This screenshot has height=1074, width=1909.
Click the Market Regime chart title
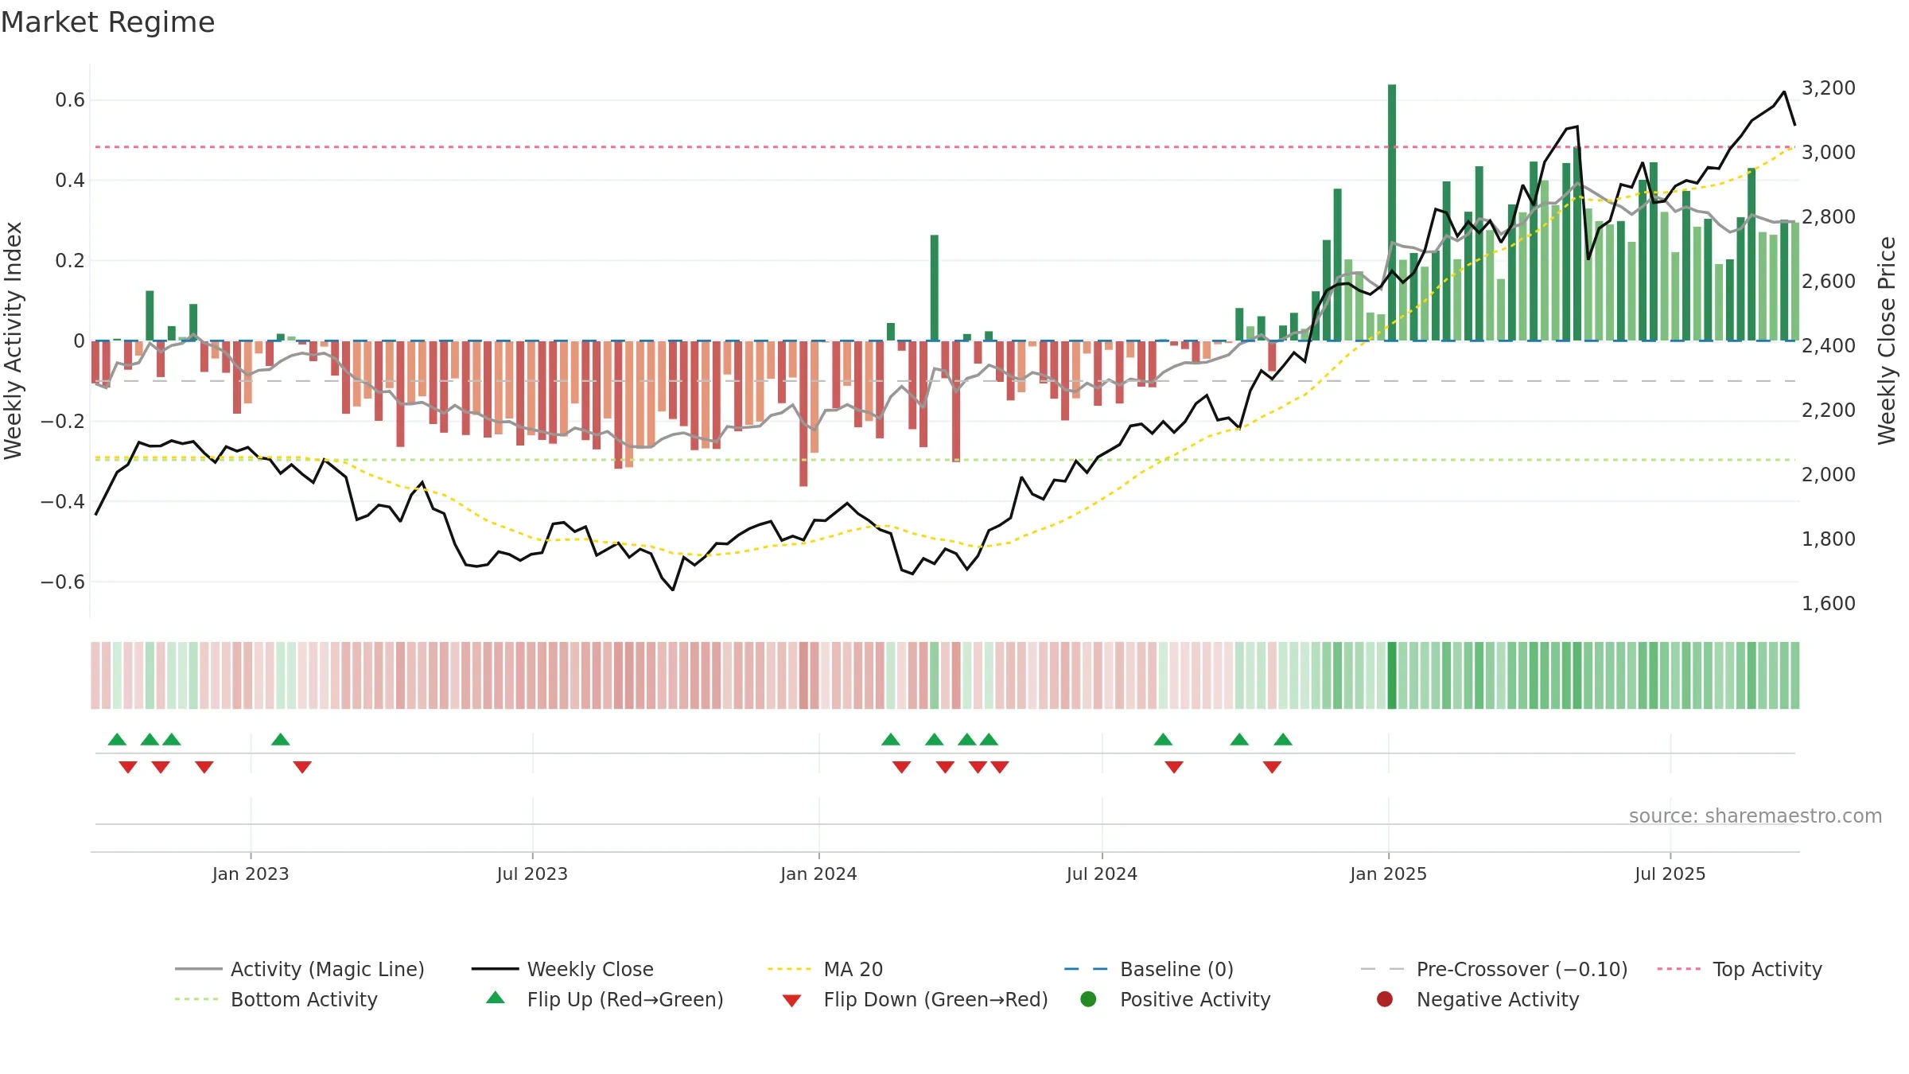pyautogui.click(x=107, y=22)
